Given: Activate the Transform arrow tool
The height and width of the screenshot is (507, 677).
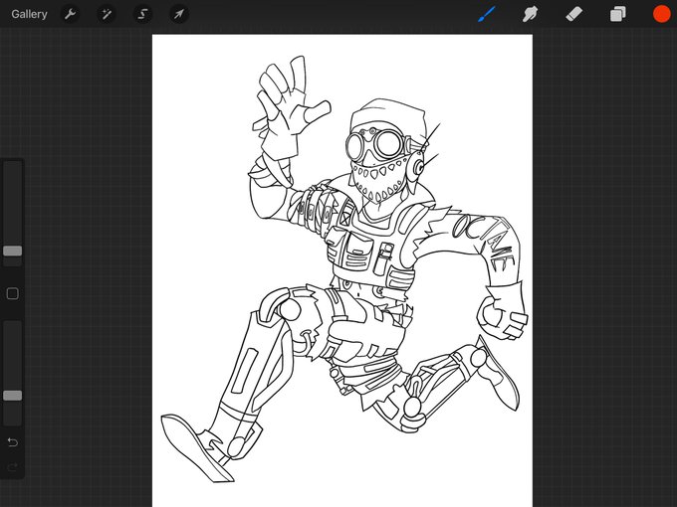Looking at the screenshot, I should click(179, 14).
